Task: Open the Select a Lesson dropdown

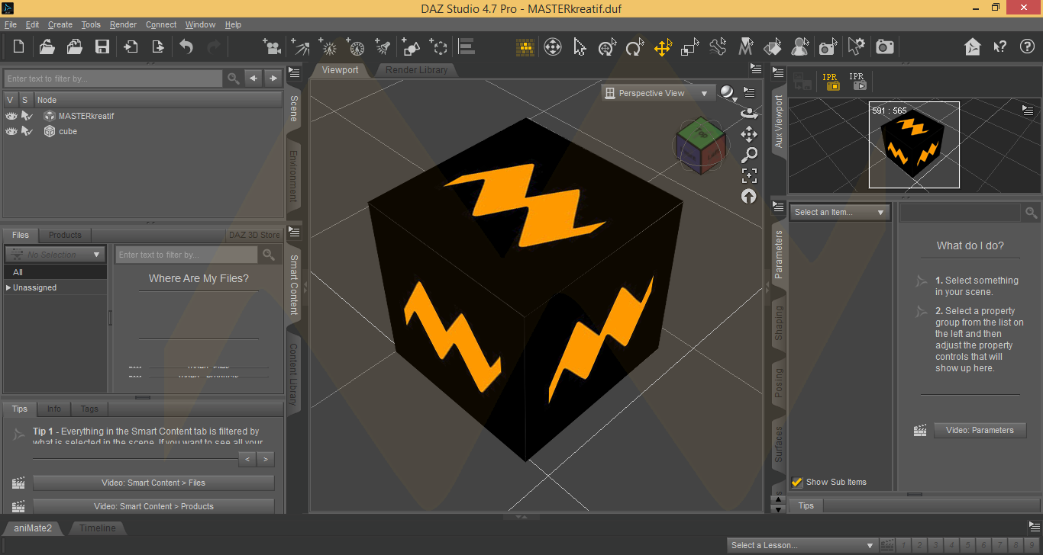Action: point(802,545)
